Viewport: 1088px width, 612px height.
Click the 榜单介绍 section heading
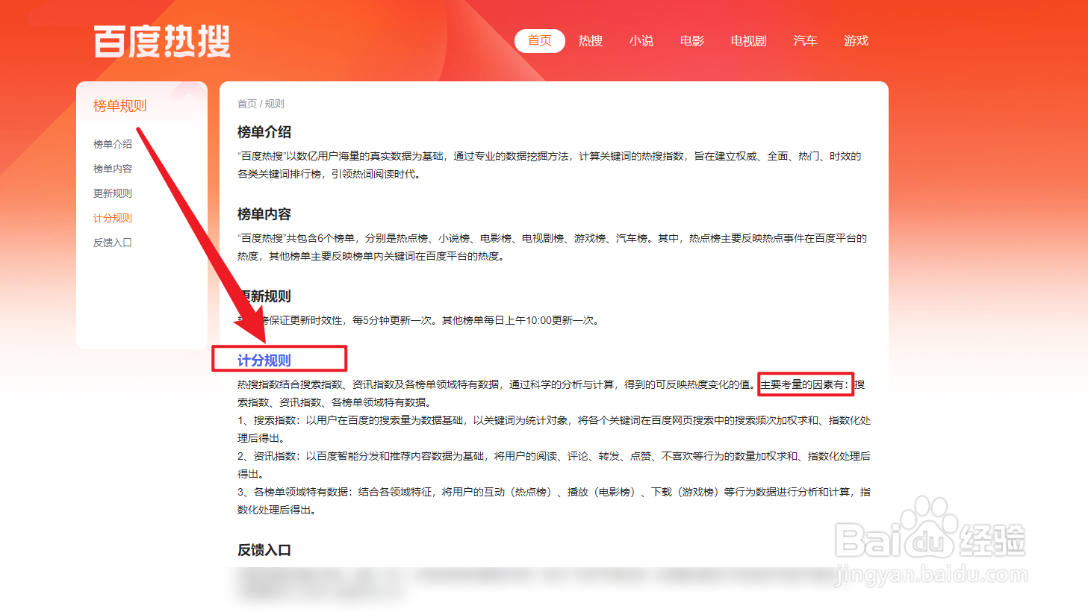[x=264, y=132]
